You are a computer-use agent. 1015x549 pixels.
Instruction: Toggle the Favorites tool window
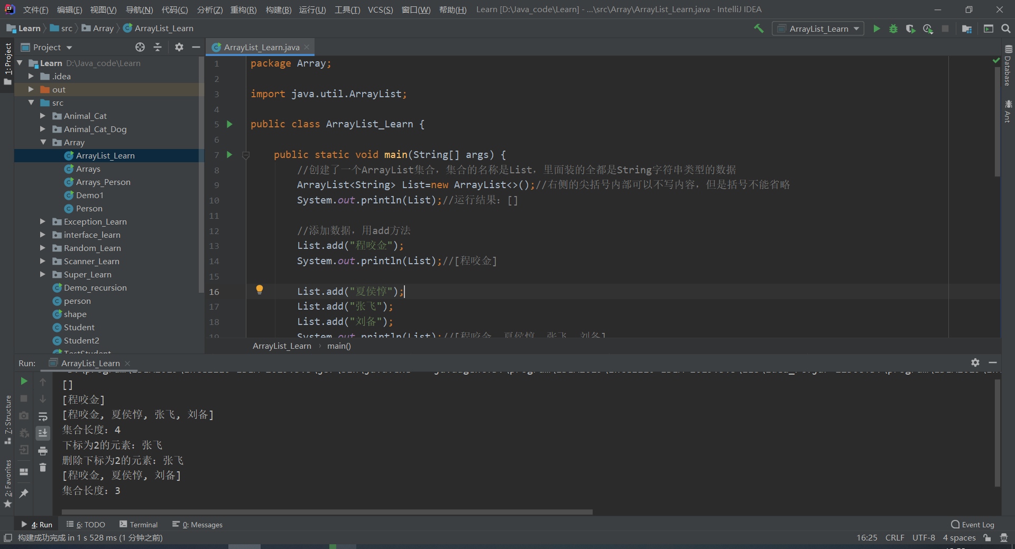tap(8, 483)
